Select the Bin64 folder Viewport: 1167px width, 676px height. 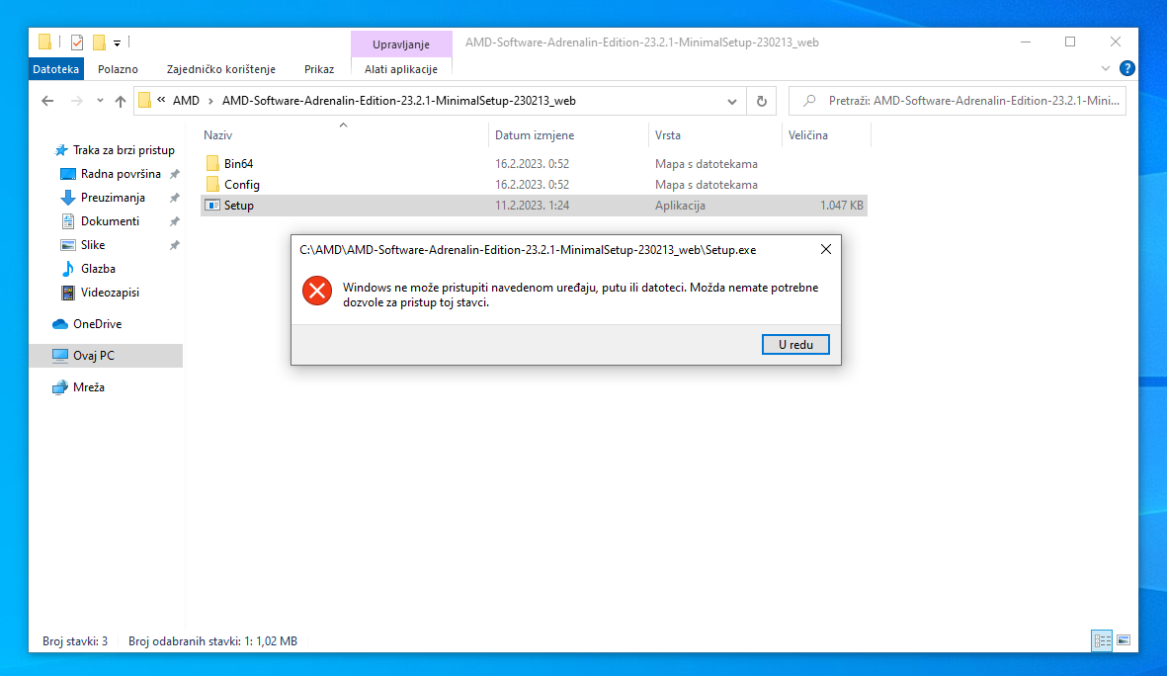pyautogui.click(x=238, y=164)
